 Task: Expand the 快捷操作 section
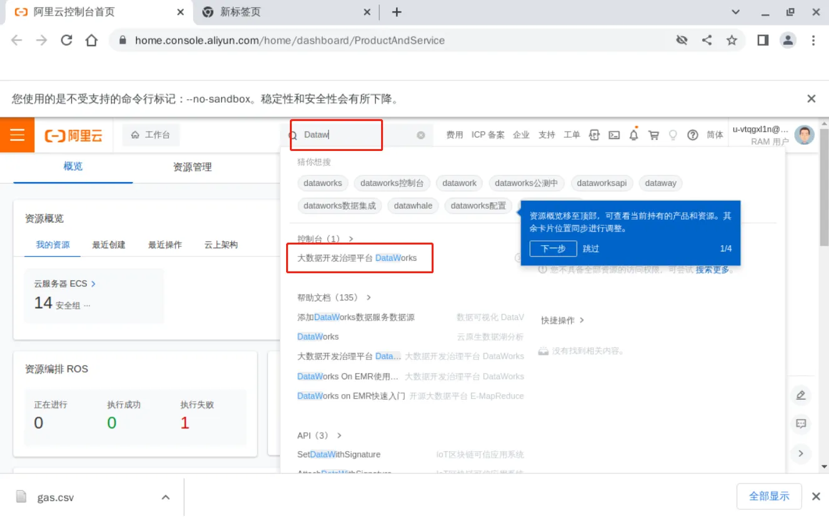click(x=562, y=320)
